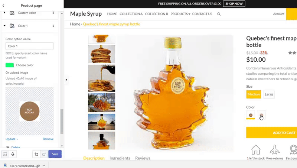The width and height of the screenshot is (297, 168).
Task: Click the drag handle for Color 1 block
Action: pyautogui.click(x=53, y=26)
